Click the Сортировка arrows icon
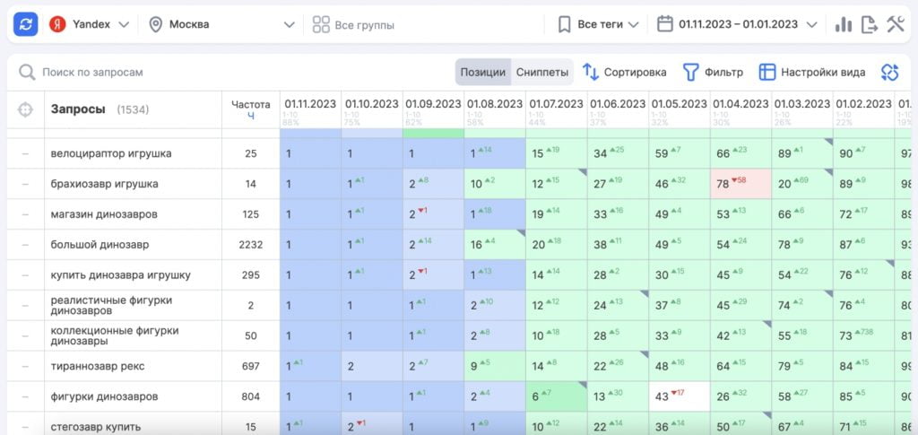 [x=591, y=73]
